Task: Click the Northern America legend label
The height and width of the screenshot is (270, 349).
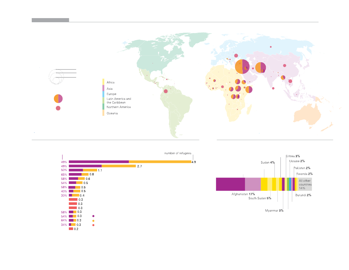Action: (119, 107)
